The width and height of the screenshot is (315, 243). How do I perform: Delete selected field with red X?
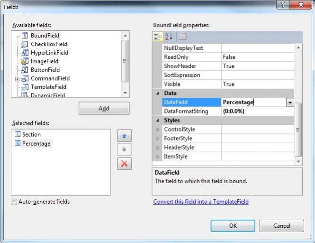point(125,163)
